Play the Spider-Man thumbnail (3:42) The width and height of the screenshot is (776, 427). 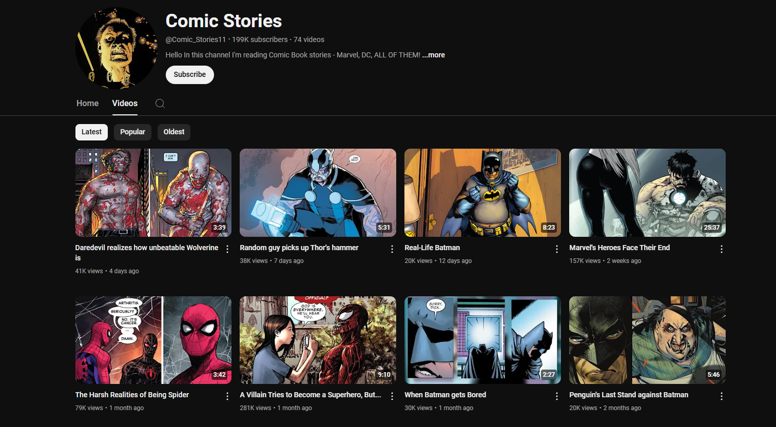click(x=153, y=340)
